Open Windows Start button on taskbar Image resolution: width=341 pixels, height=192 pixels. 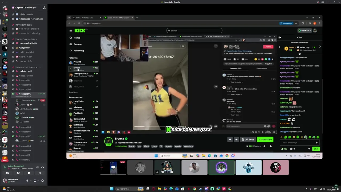[112, 189]
